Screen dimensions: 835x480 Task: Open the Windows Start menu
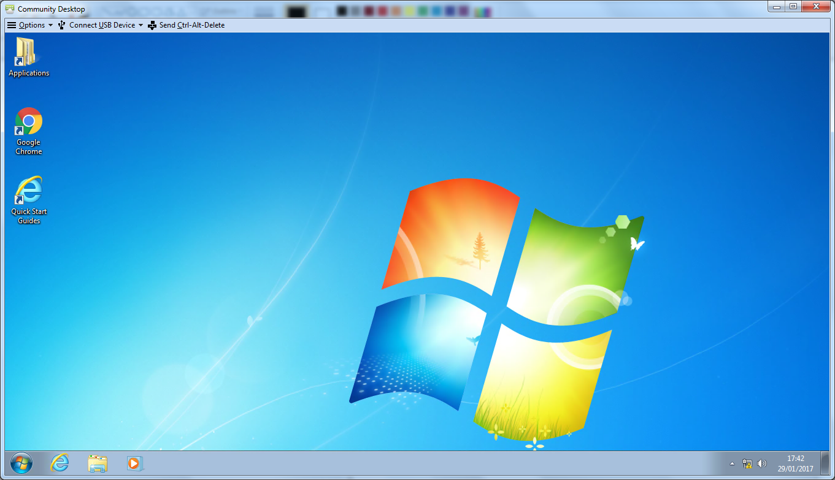21,463
